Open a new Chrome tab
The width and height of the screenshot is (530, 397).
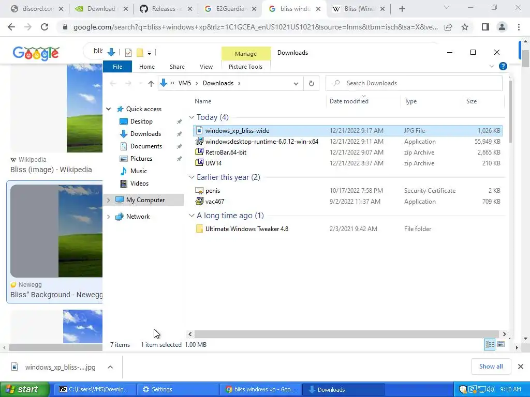tap(402, 9)
